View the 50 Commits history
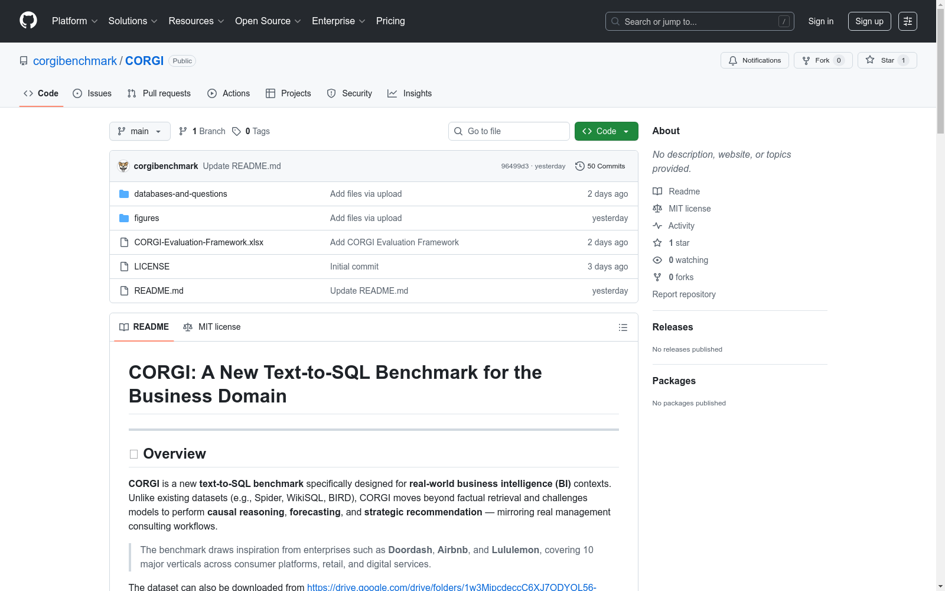Screen dimensions: 945x591 tap(600, 166)
